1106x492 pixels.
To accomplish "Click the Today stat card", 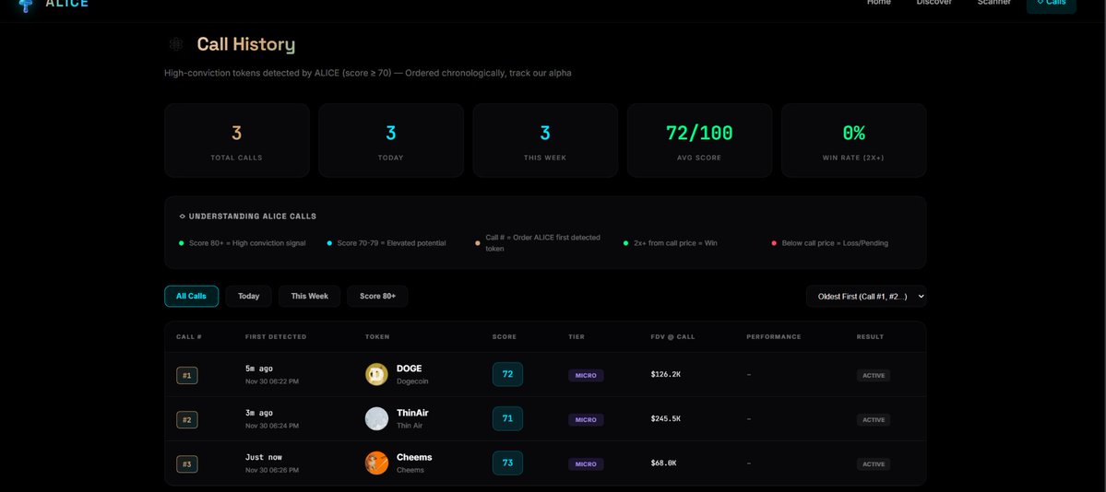I will tap(391, 140).
